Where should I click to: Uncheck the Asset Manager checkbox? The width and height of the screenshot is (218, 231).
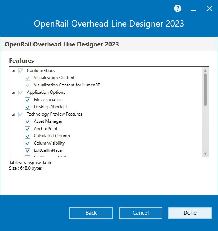[x=28, y=122]
